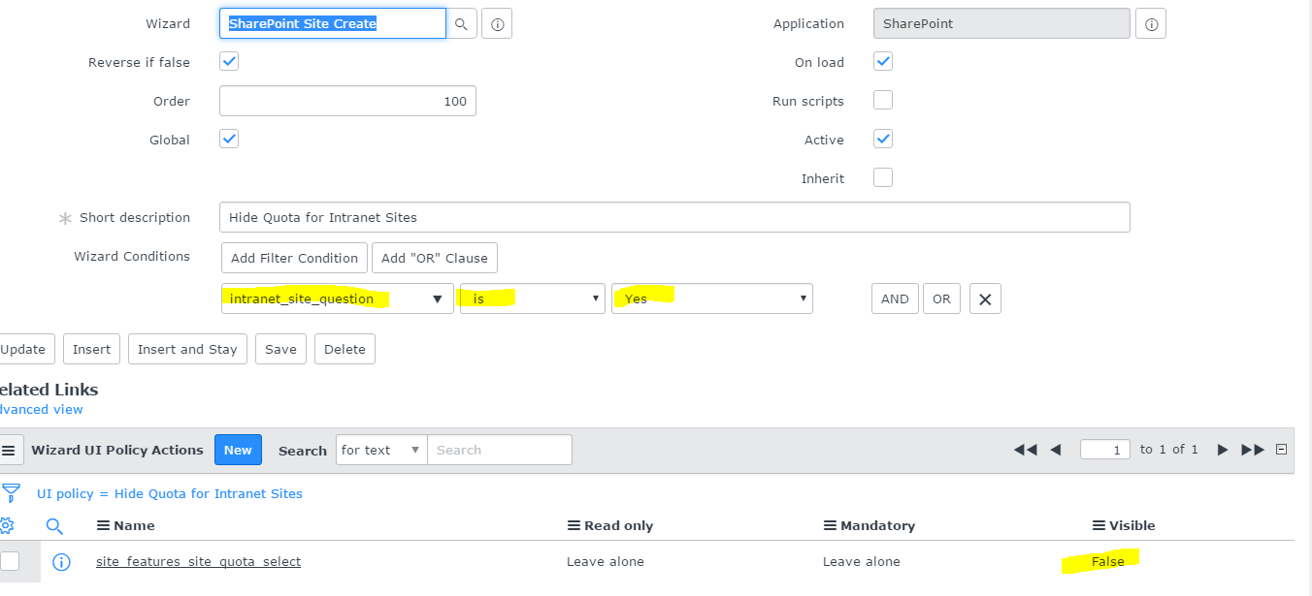Go to first page of policy actions
1312x596 pixels.
pyautogui.click(x=1025, y=450)
